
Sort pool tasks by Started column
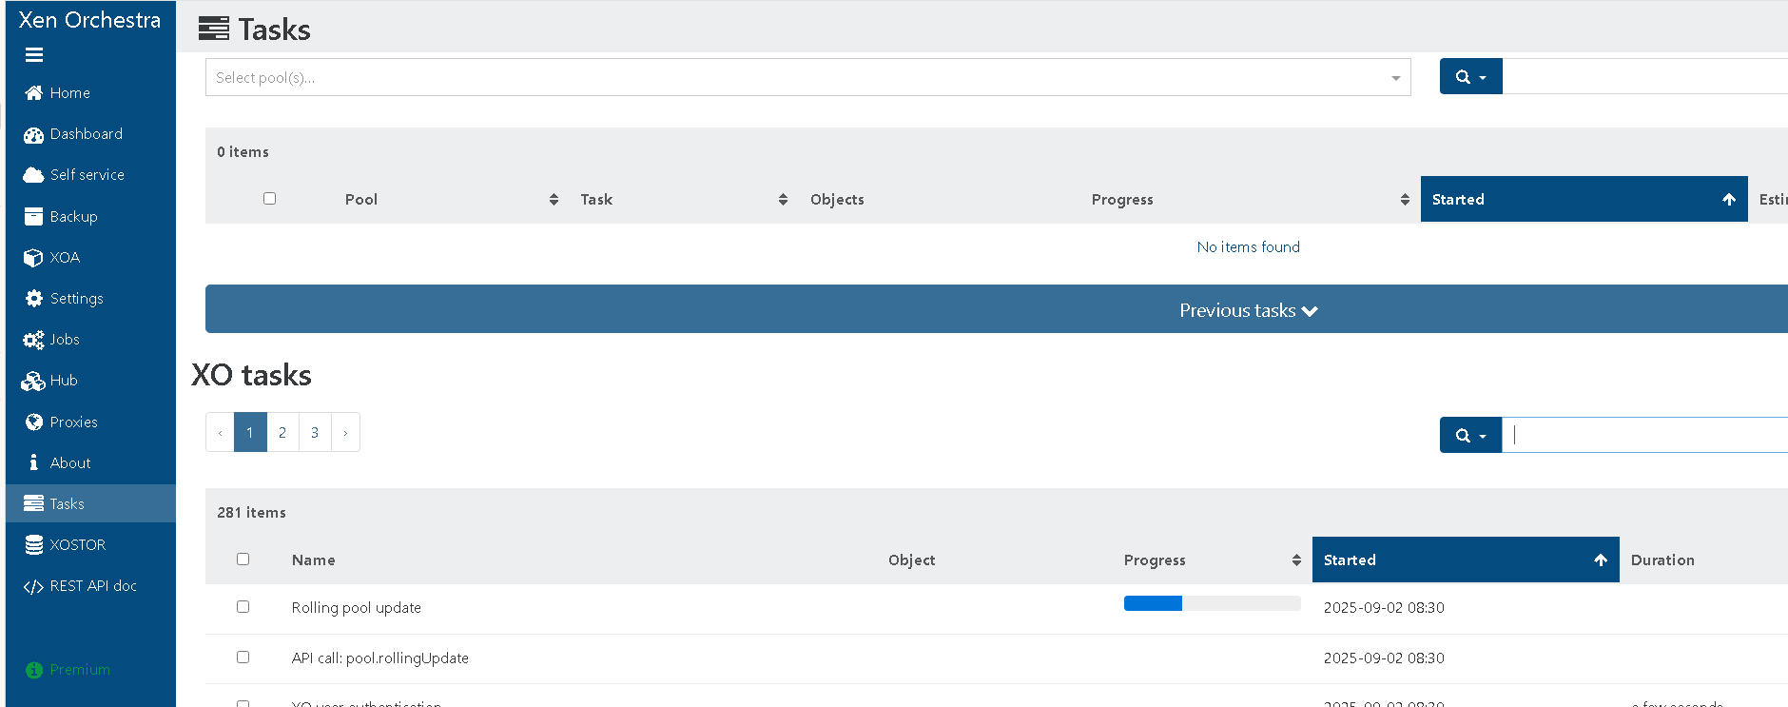pyautogui.click(x=1584, y=199)
